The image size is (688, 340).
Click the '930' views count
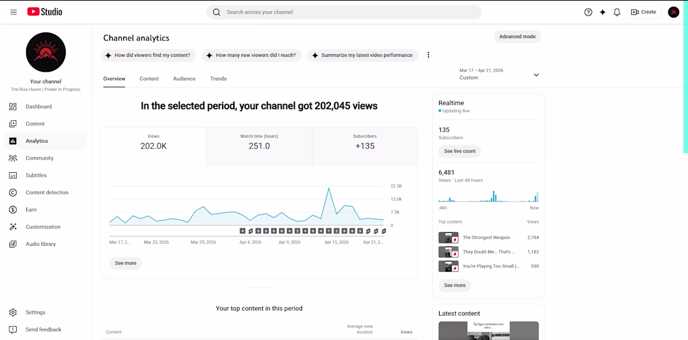[535, 266]
